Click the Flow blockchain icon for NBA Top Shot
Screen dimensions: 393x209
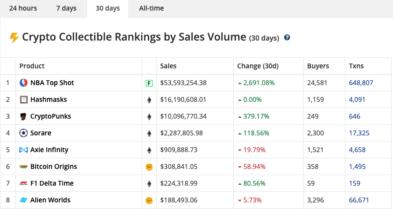(149, 83)
